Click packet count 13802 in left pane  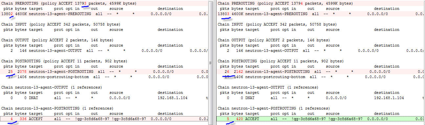(7, 14)
